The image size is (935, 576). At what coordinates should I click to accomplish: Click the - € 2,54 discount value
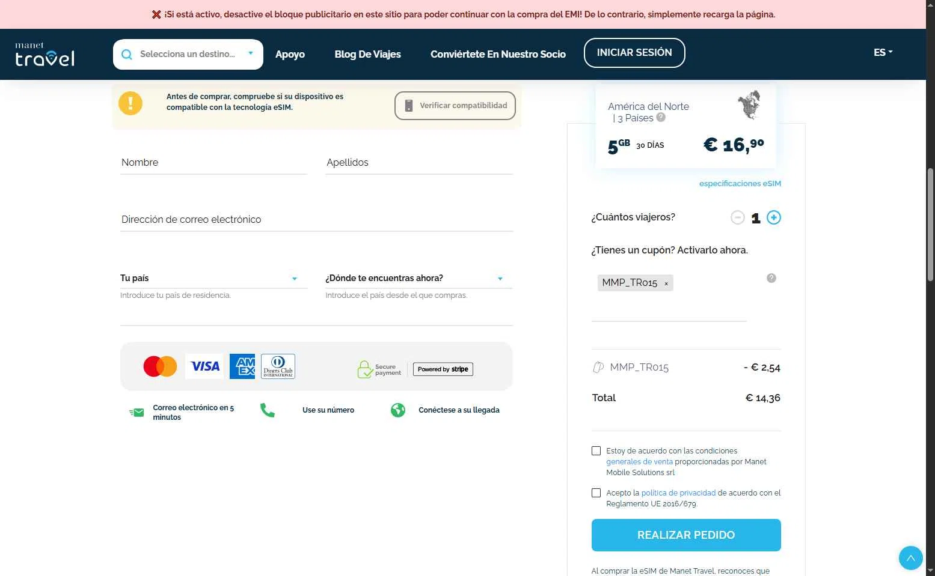762,367
